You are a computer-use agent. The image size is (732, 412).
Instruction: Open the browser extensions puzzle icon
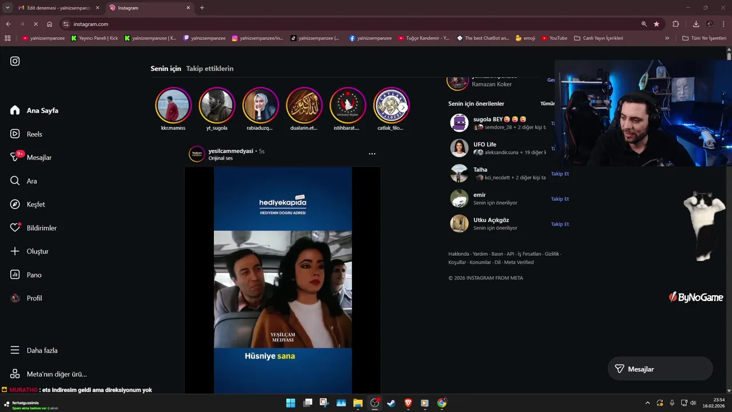click(676, 24)
